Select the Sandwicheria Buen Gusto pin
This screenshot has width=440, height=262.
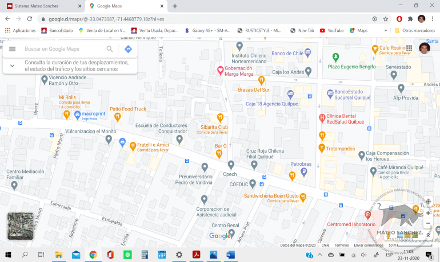tap(303, 198)
